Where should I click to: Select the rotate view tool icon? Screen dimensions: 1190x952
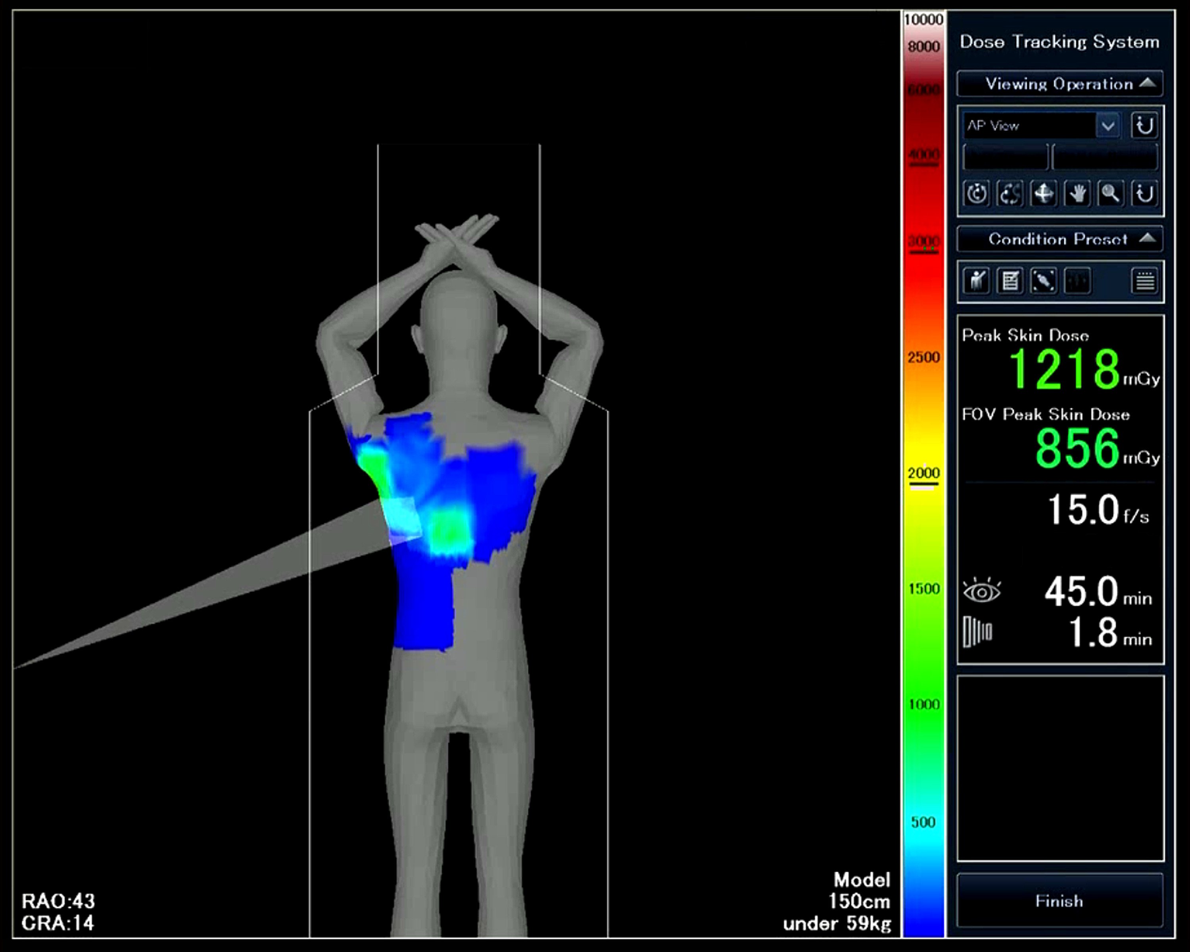tap(977, 194)
